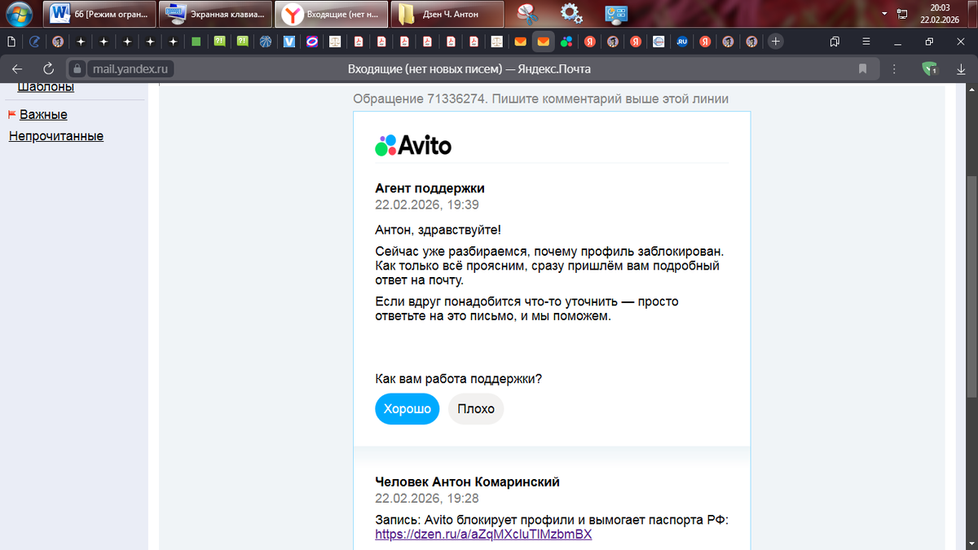Rate support as Плохо

click(476, 409)
